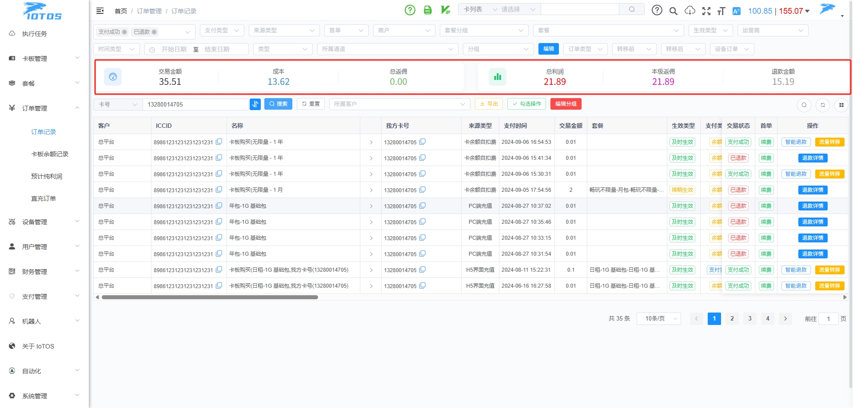Click the header search text field
The height and width of the screenshot is (408, 853).
coord(580,9)
